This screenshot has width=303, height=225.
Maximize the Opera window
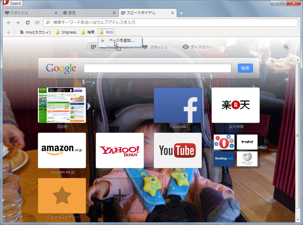point(283,3)
